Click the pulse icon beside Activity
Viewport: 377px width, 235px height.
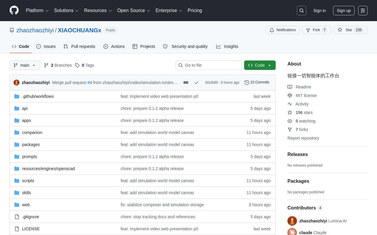[x=290, y=104]
